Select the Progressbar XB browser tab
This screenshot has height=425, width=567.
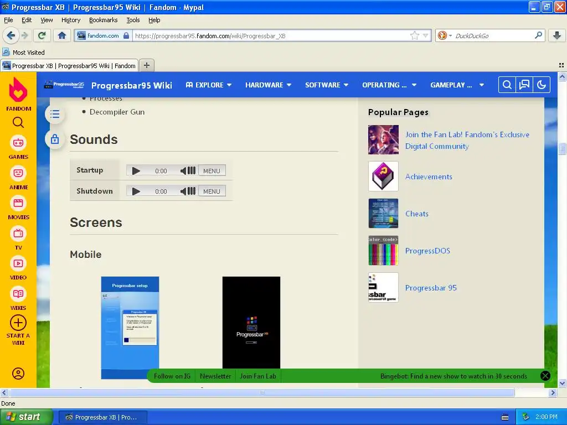pyautogui.click(x=69, y=65)
